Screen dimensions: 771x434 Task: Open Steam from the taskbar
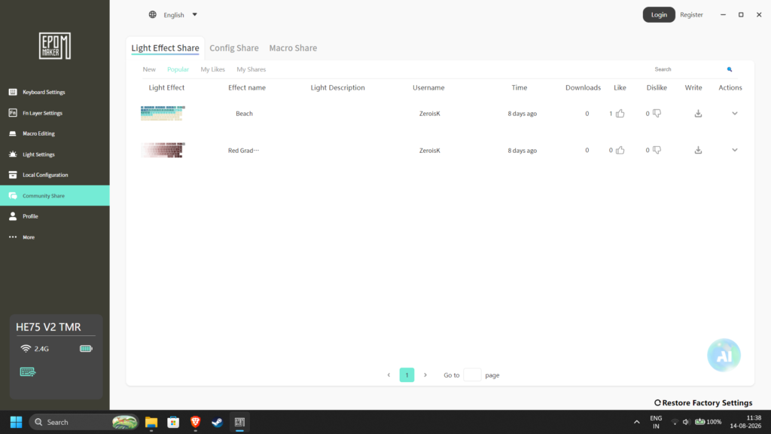click(x=218, y=422)
